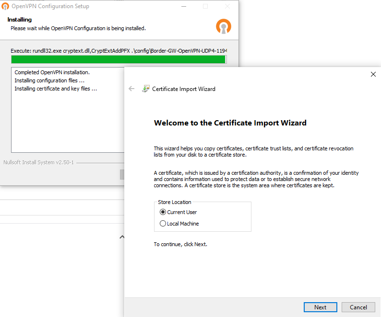381x317 pixels.
Task: Click the 'Installing configuration files ...' log line
Action: (49, 80)
